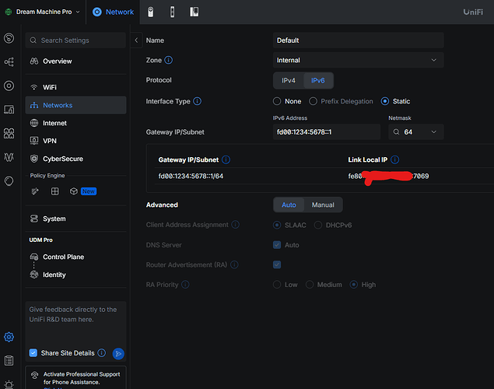Select None interface type radio option
This screenshot has height=389, width=494.
277,101
